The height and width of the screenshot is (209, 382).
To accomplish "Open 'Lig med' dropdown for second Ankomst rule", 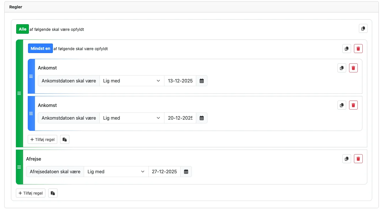I will coord(132,118).
